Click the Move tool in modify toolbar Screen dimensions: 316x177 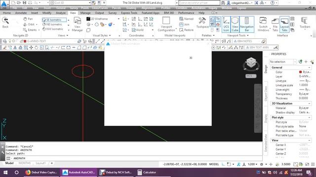click(x=31, y=48)
